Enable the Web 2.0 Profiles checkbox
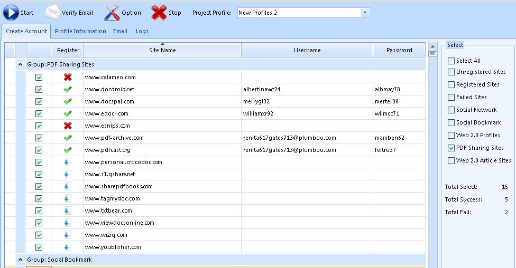The image size is (516, 268). (451, 135)
